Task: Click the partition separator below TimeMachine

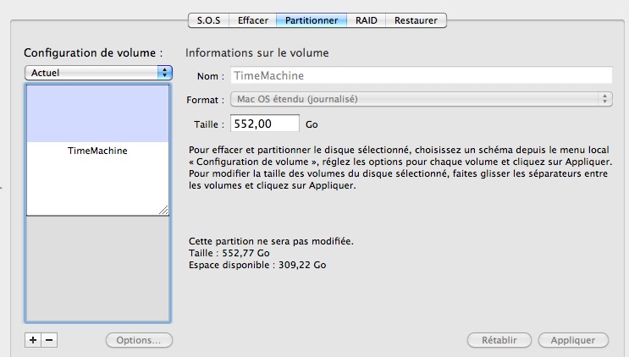Action: tap(97, 216)
